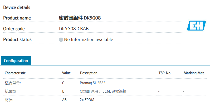210x107 pixels.
Task: Click the TSP-No. column header
Action: (x=165, y=73)
